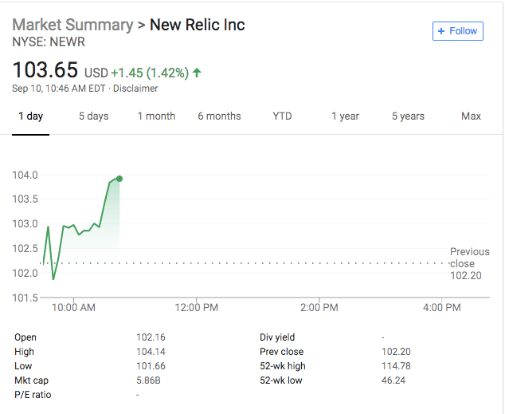The width and height of the screenshot is (505, 414).
Task: Click the green current price dot
Action: pyautogui.click(x=119, y=178)
